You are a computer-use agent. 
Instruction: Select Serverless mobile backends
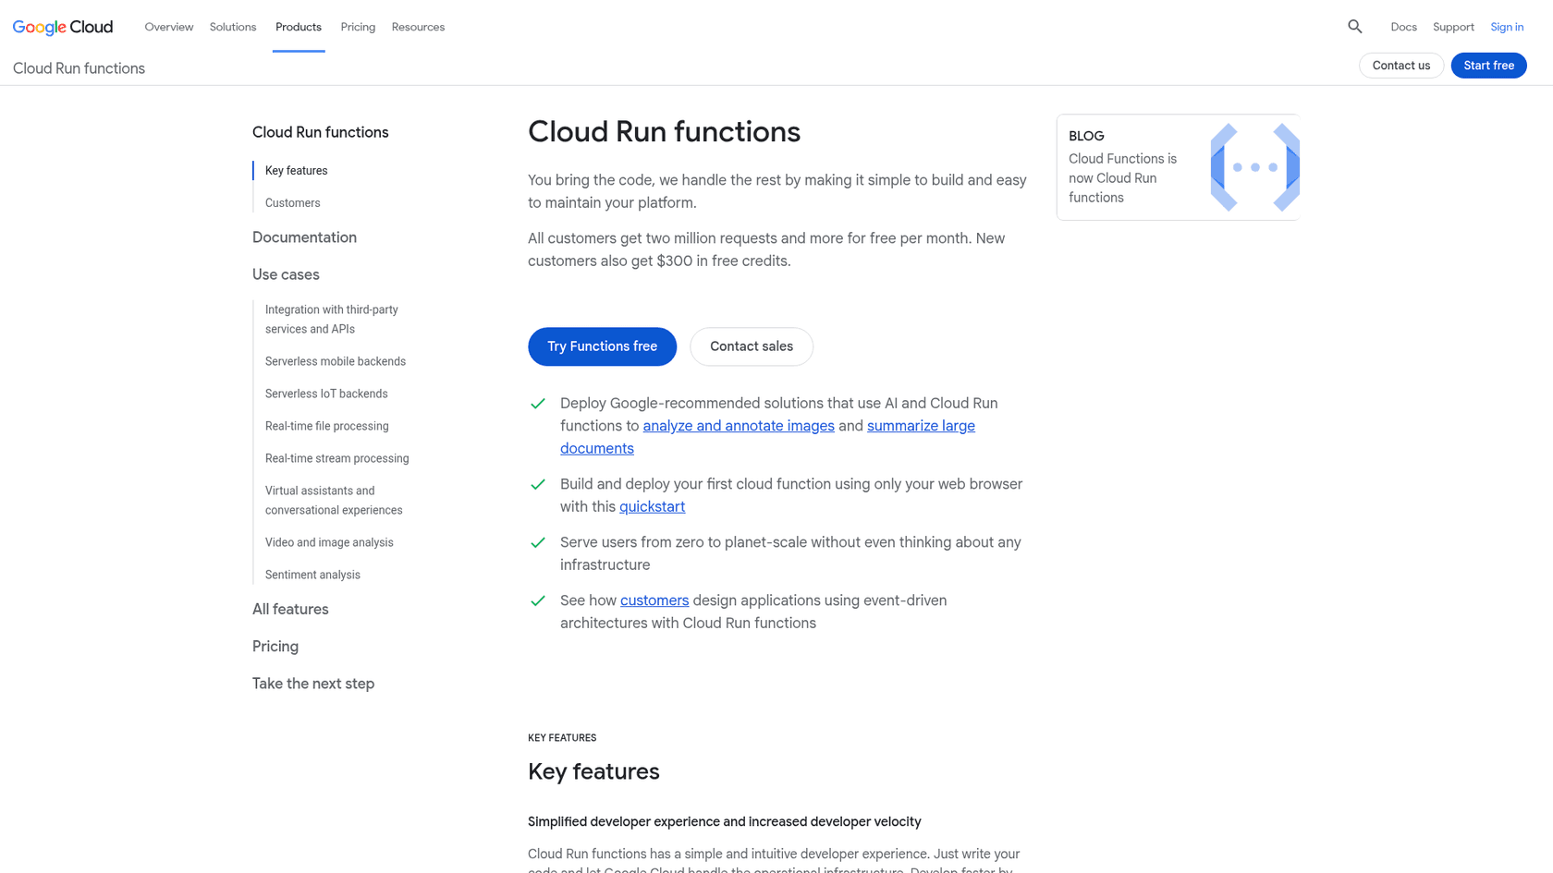coord(336,361)
